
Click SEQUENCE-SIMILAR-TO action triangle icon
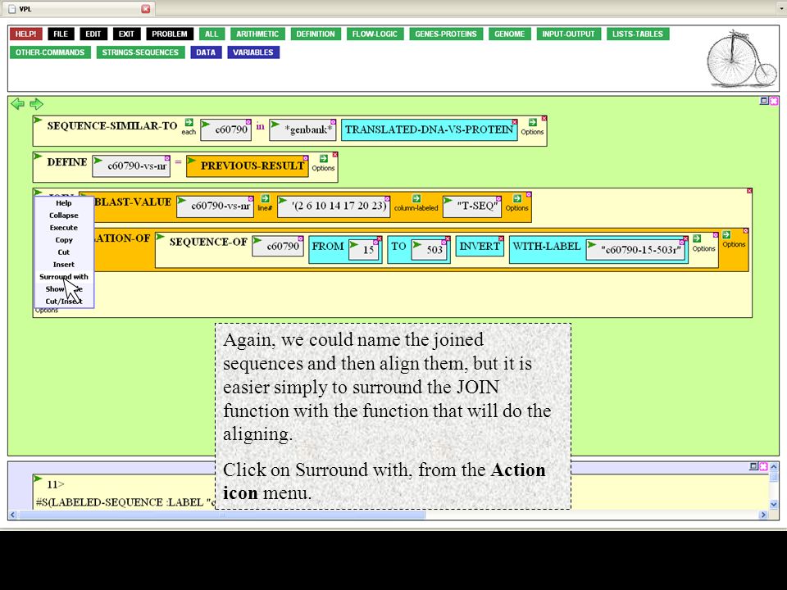click(x=38, y=120)
